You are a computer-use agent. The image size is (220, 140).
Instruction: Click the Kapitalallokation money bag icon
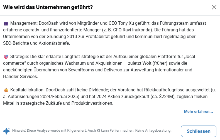pos(6,90)
